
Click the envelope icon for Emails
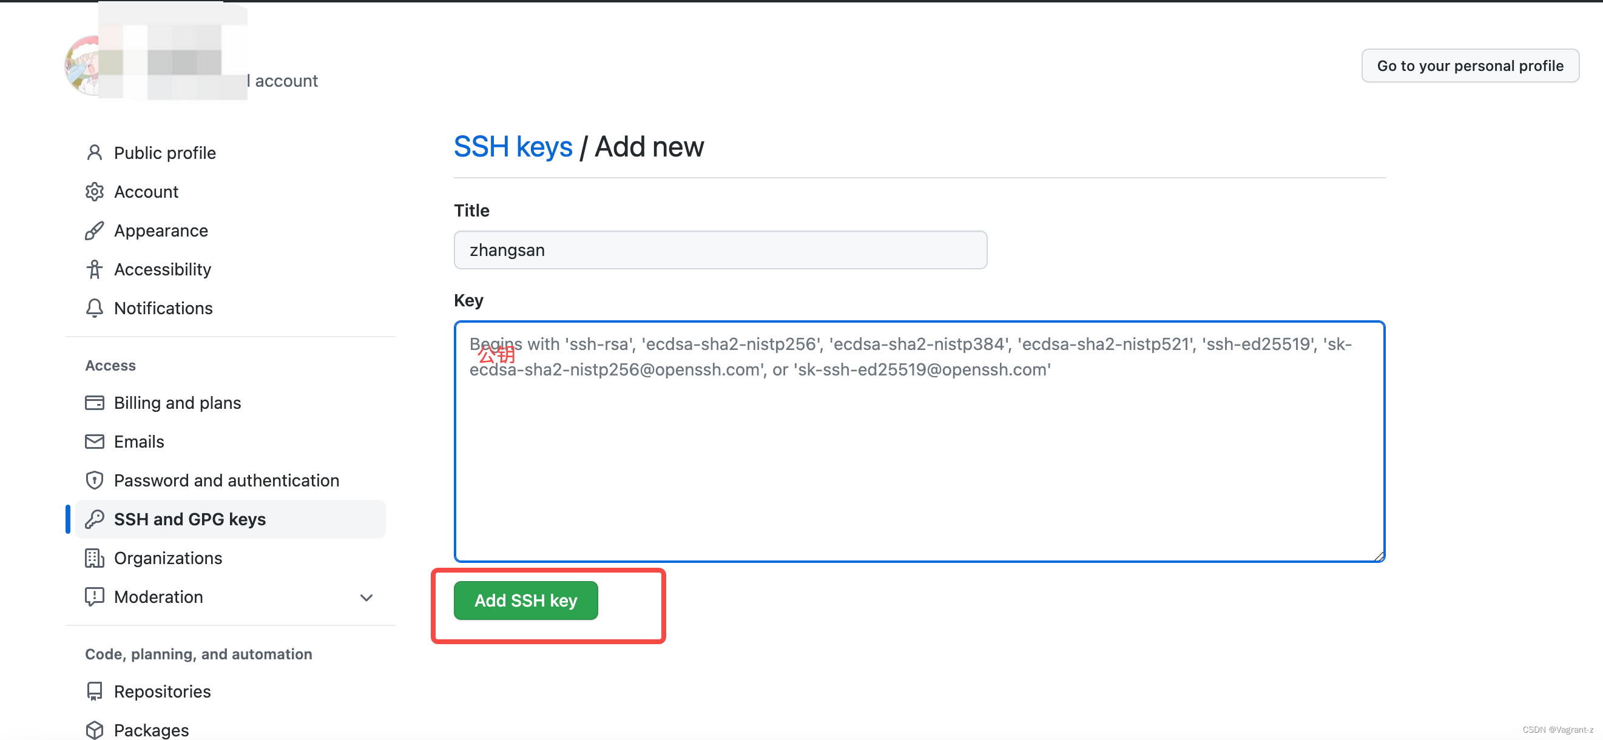point(94,442)
